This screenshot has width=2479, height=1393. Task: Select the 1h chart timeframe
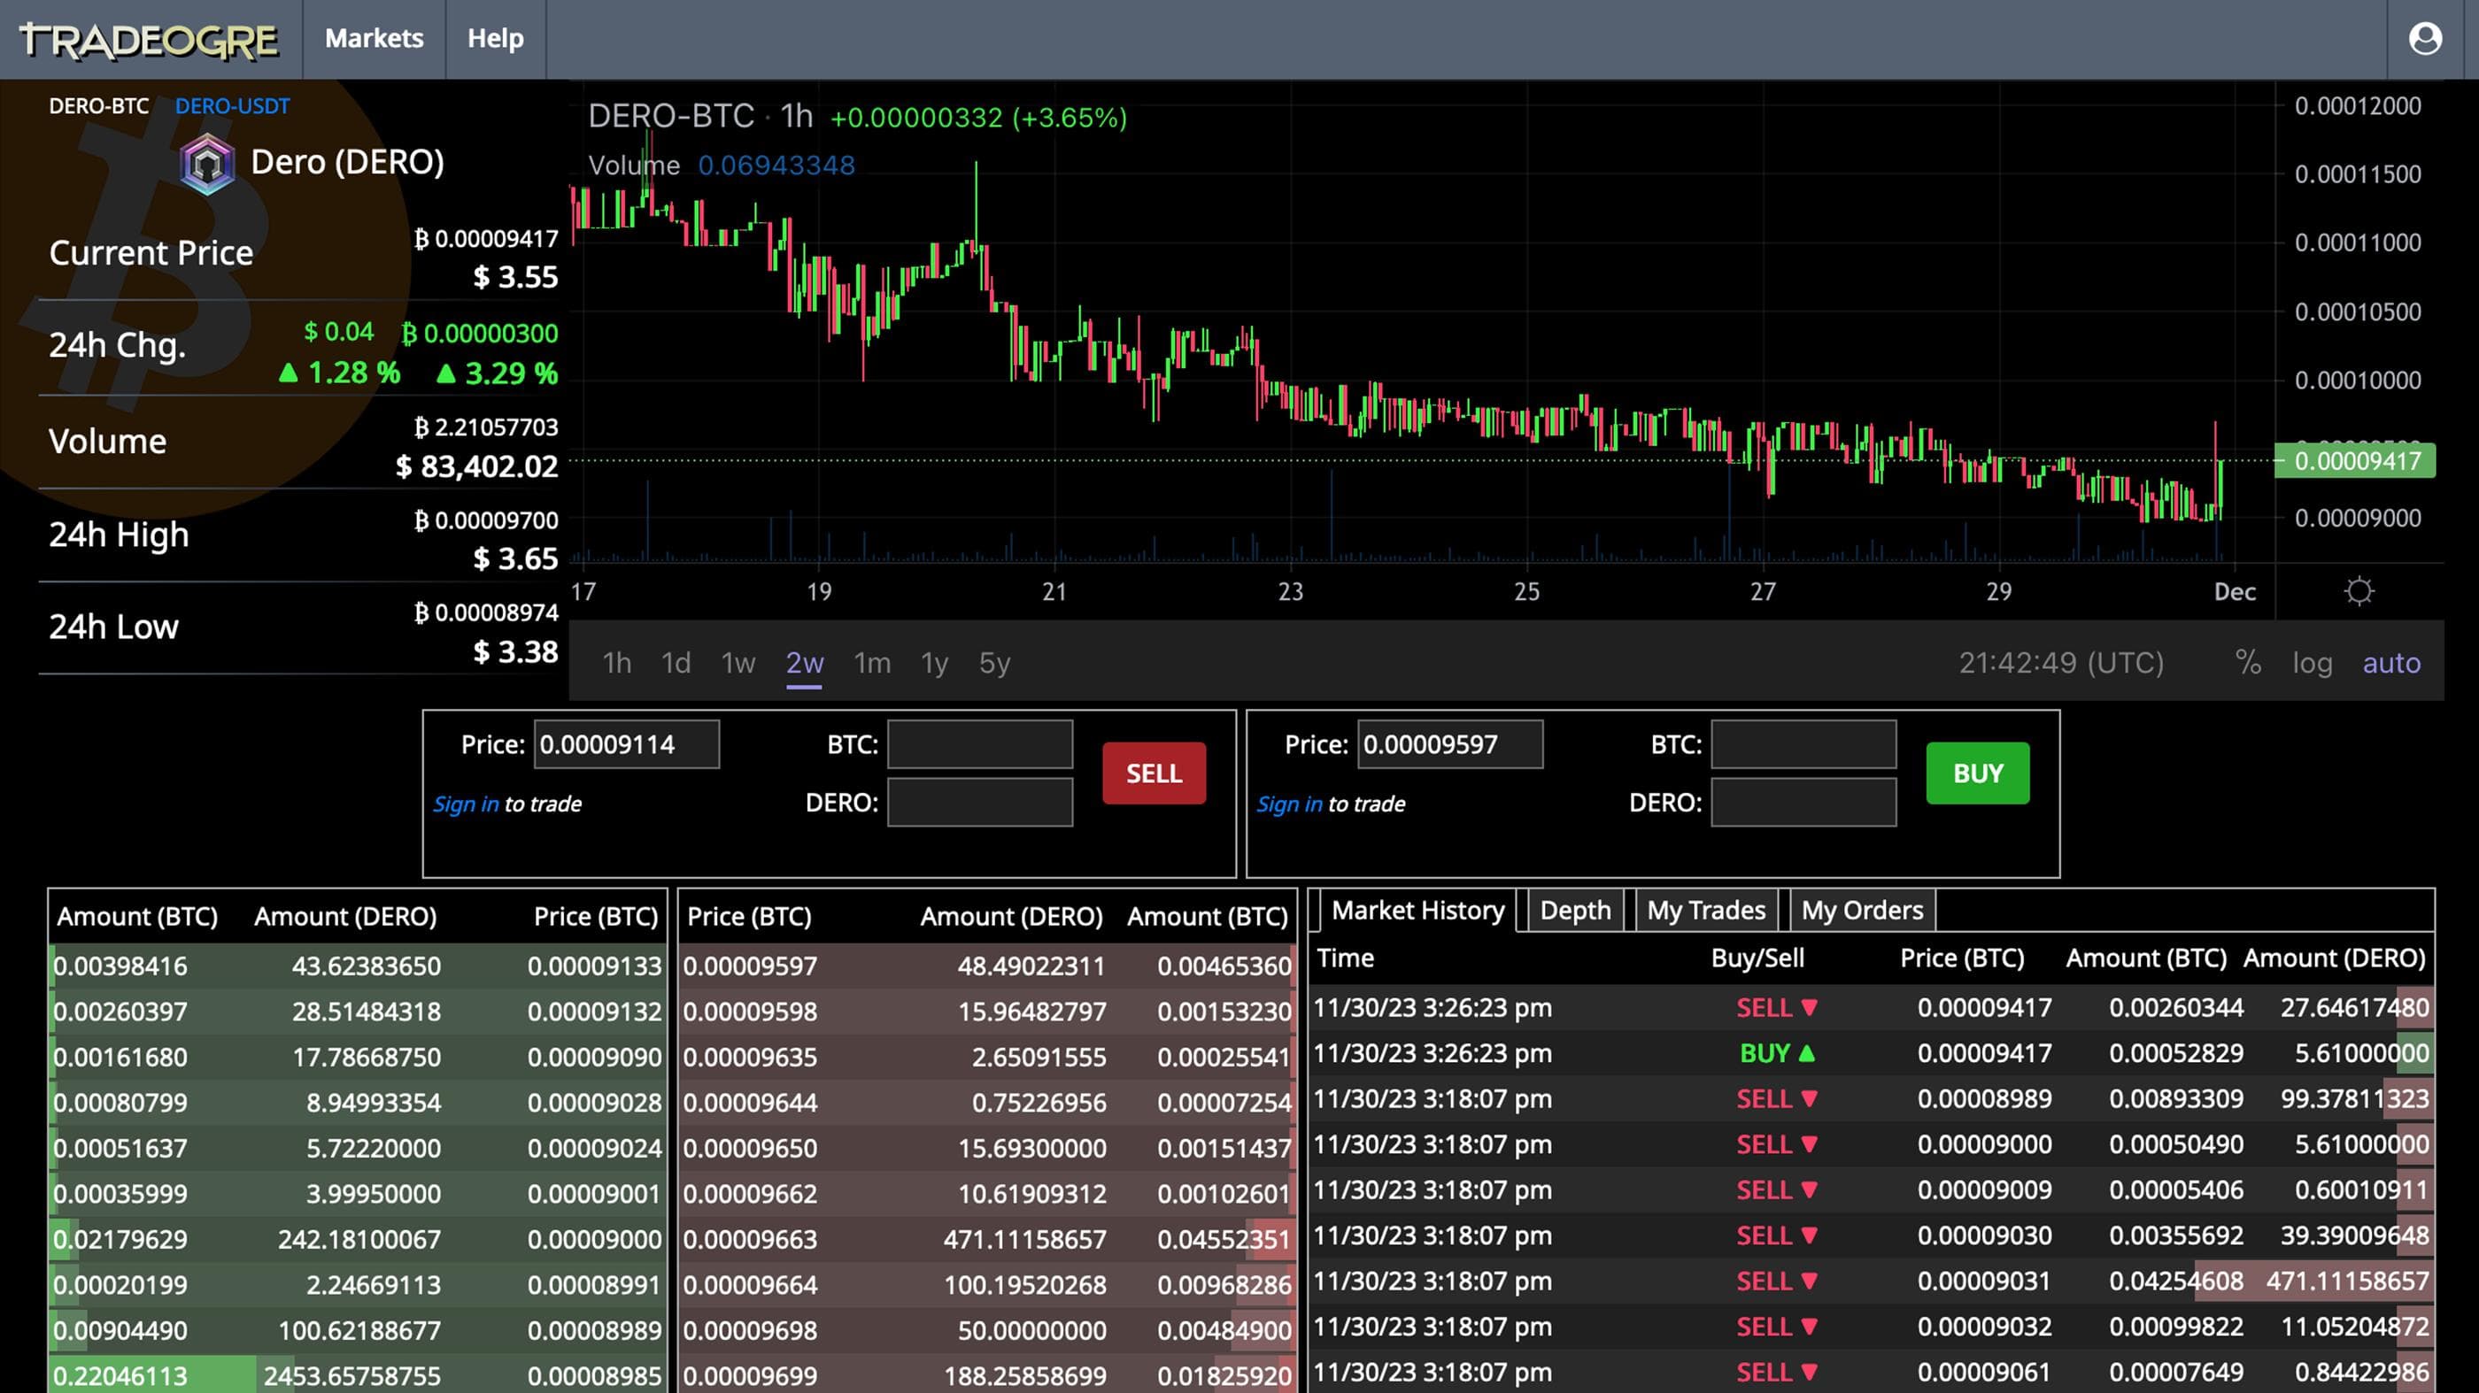click(x=617, y=663)
